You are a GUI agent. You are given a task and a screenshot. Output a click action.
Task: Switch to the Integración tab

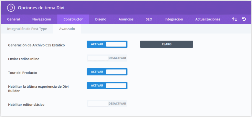click(173, 19)
